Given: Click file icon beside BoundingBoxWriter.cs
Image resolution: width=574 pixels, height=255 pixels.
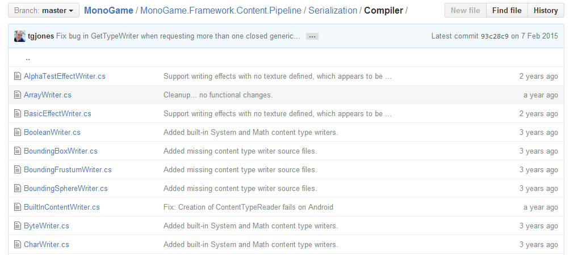Looking at the screenshot, I should (x=17, y=151).
